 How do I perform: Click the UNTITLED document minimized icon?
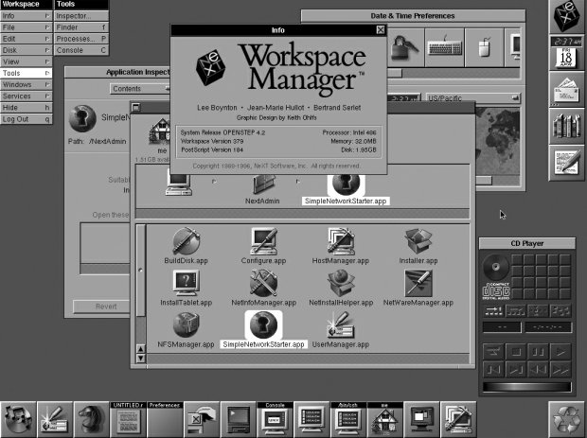(x=129, y=419)
